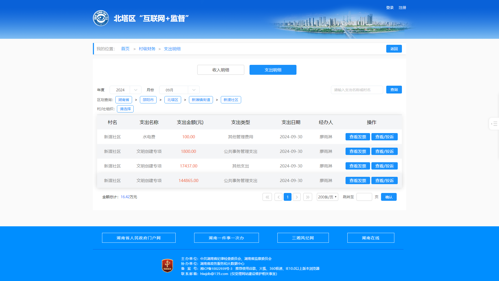This screenshot has height=281, width=499.
Task: Change the 200条/页 page size selector
Action: point(327,197)
